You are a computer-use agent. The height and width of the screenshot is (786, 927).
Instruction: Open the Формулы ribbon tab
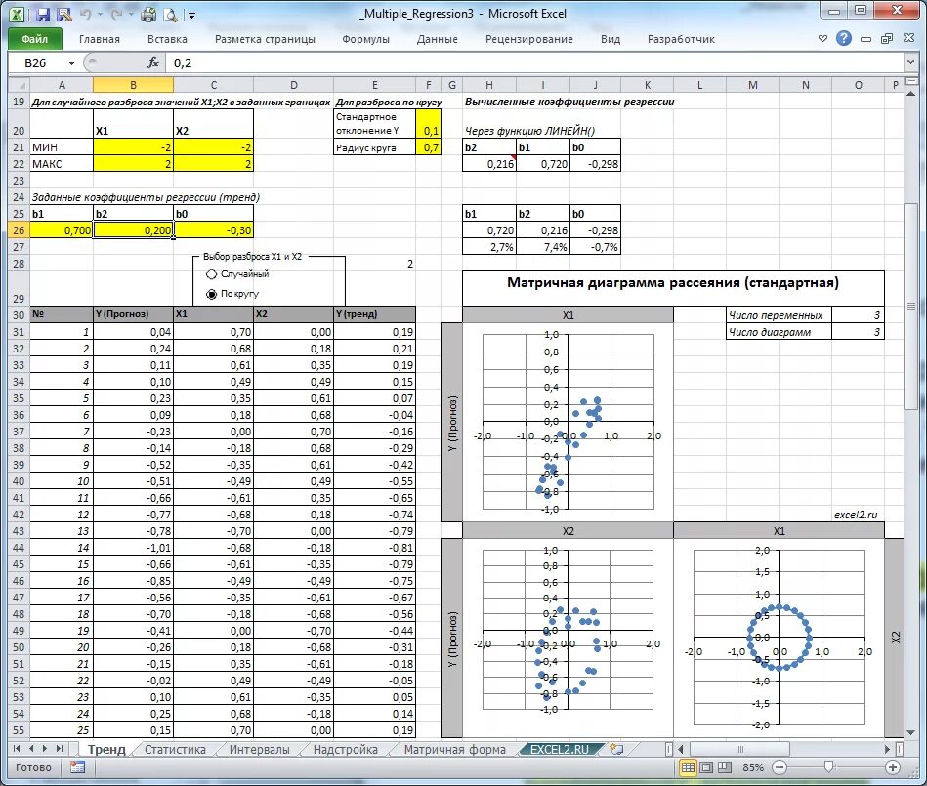365,39
